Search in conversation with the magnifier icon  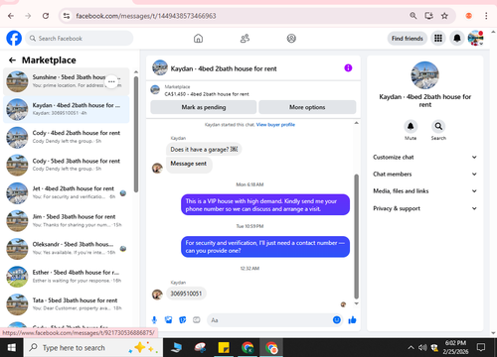[x=438, y=126]
